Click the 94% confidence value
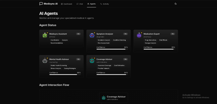Screen dimensions: 217x104 point(126,73)
